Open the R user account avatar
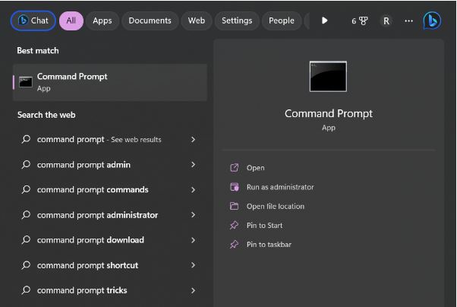The width and height of the screenshot is (457, 307). (386, 21)
